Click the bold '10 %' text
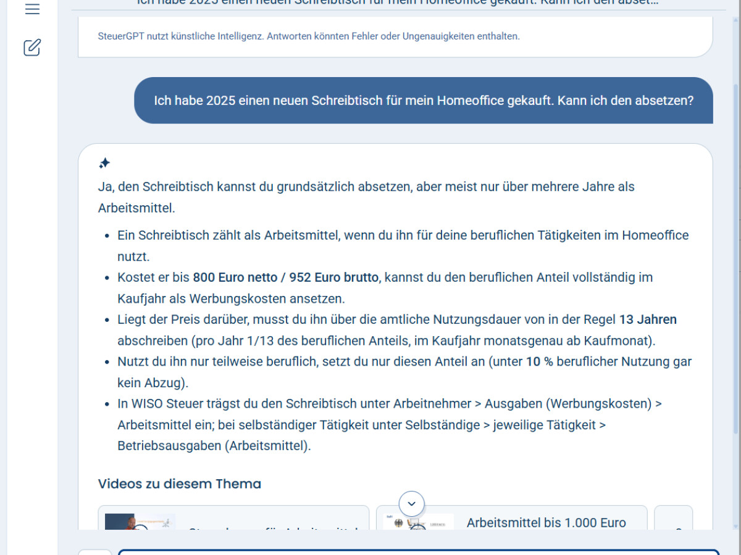This screenshot has width=741, height=555. [x=539, y=362]
